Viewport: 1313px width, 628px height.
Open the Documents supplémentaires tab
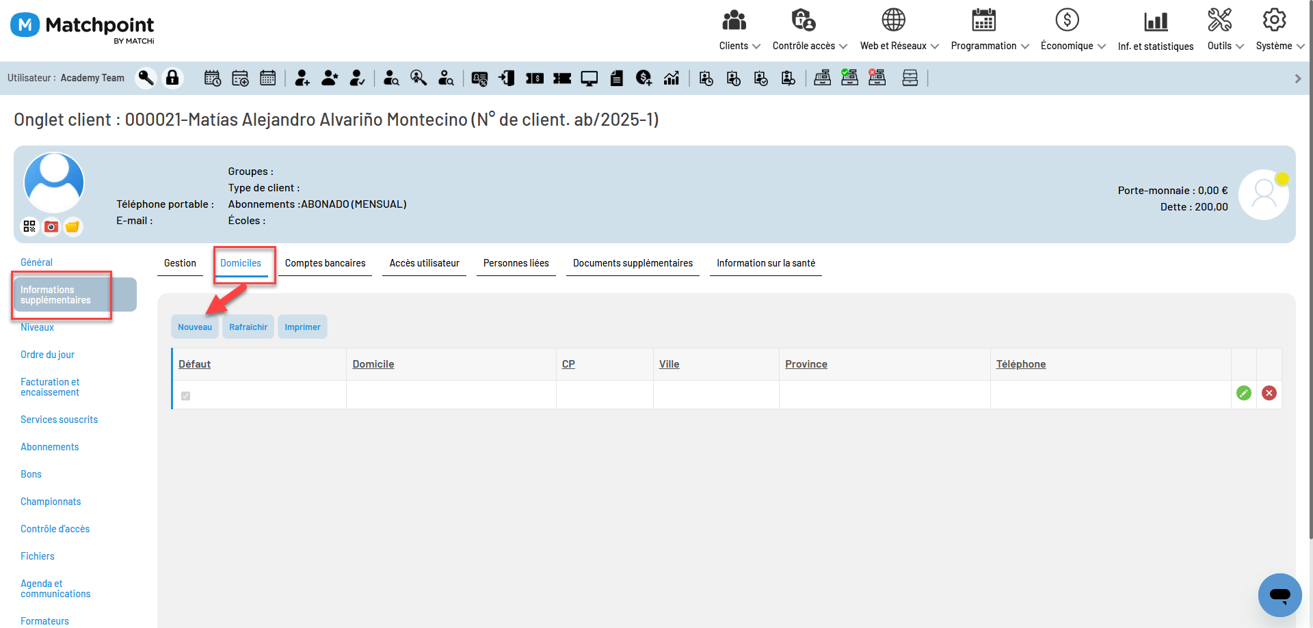(633, 263)
